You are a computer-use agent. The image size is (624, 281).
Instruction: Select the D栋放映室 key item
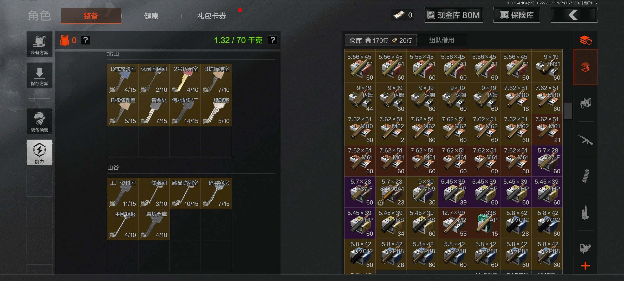pos(123,79)
